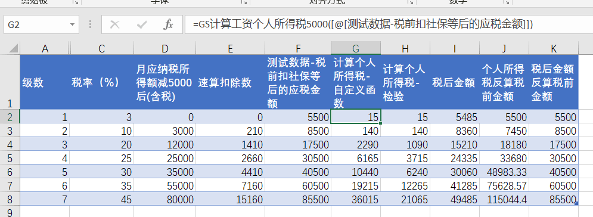Click cell with value 6165
The image size is (593, 217).
click(356, 157)
